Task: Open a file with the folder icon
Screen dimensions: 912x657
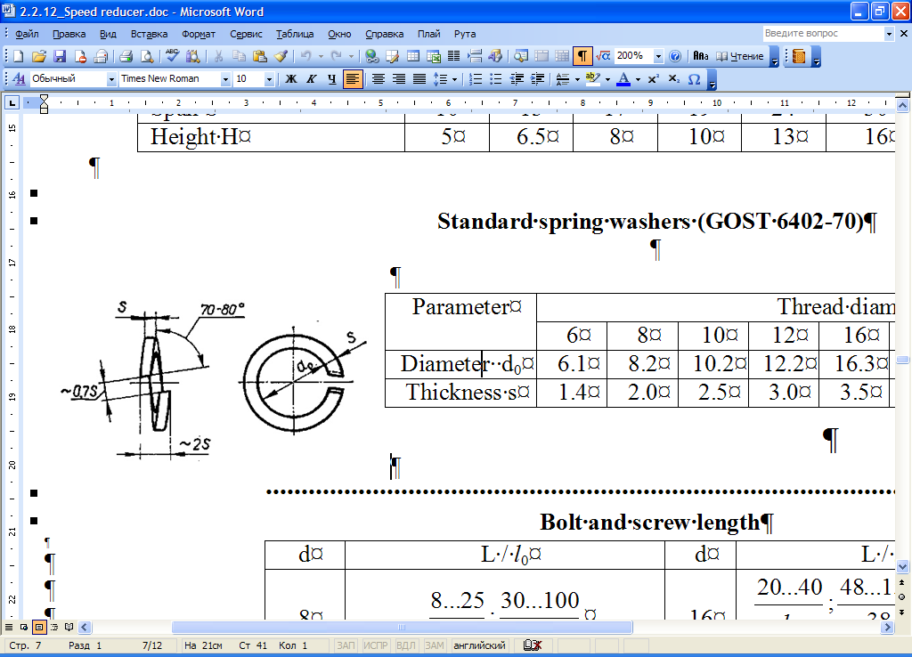Action: point(39,56)
